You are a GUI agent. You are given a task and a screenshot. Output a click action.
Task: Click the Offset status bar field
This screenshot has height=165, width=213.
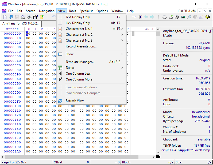71,162
